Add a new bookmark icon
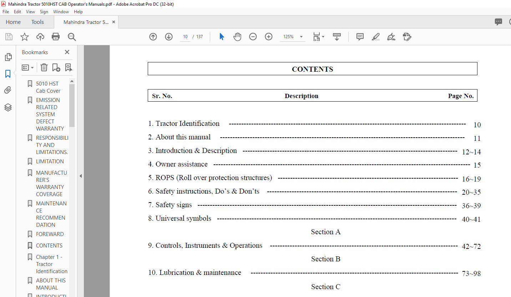Viewport: 511px width, 297px height. [x=56, y=67]
